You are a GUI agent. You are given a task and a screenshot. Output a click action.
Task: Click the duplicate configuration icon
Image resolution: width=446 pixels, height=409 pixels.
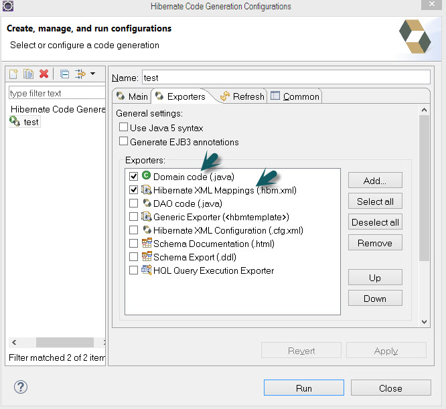coord(29,74)
